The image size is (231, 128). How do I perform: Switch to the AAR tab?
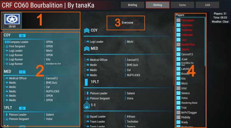[207, 5]
